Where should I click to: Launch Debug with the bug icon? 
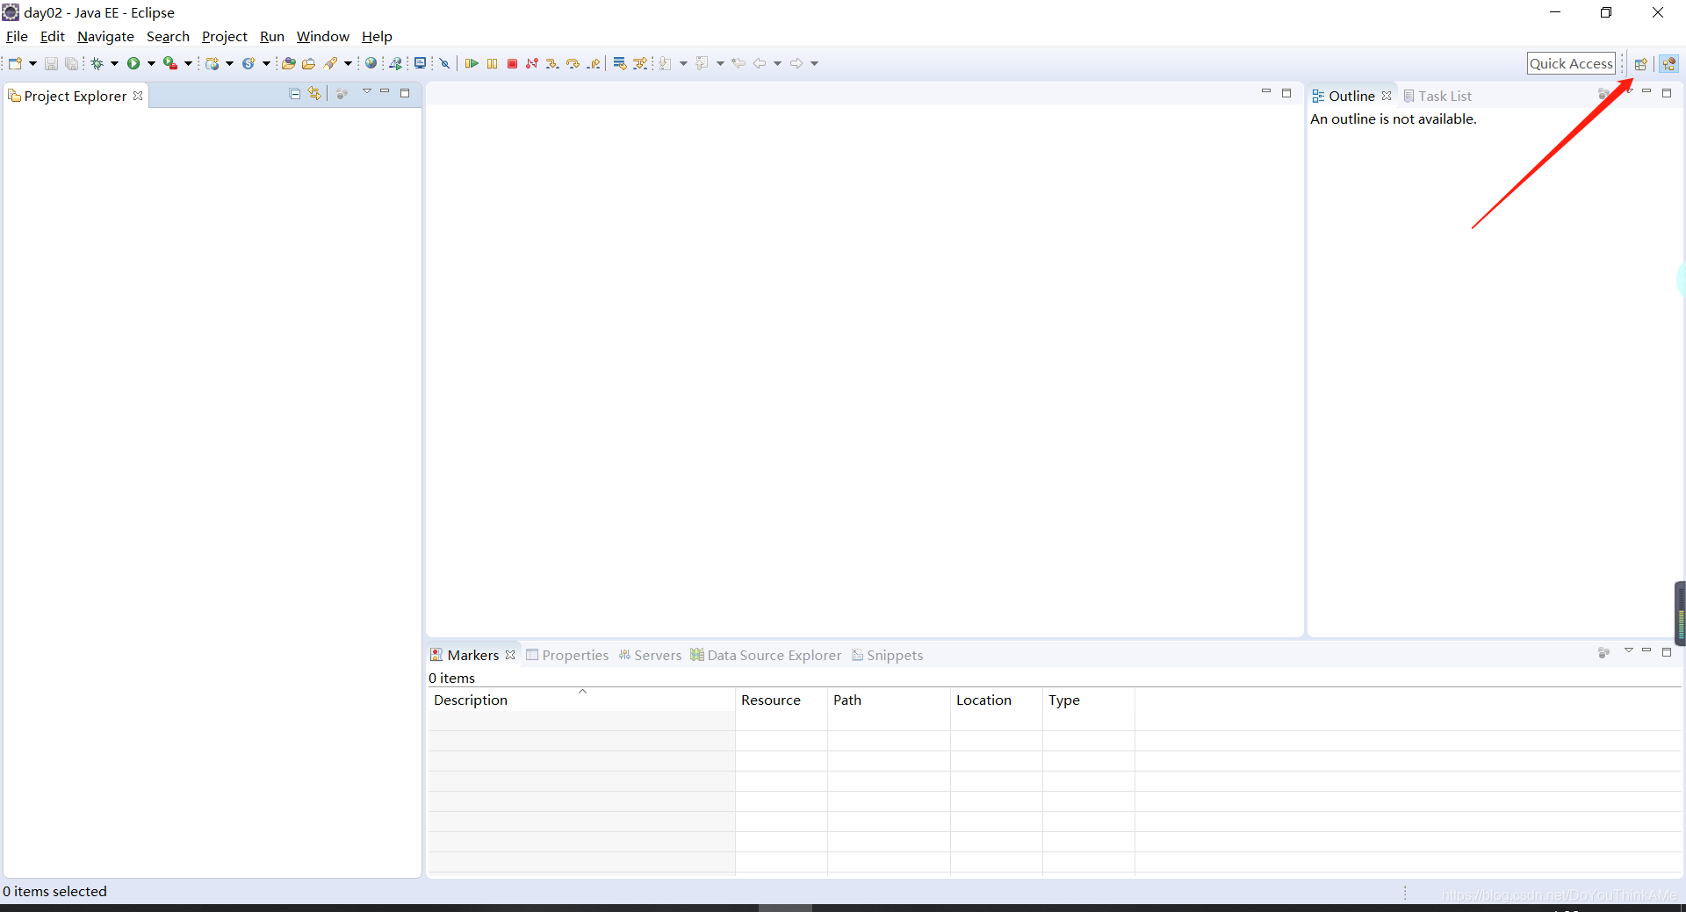click(97, 63)
